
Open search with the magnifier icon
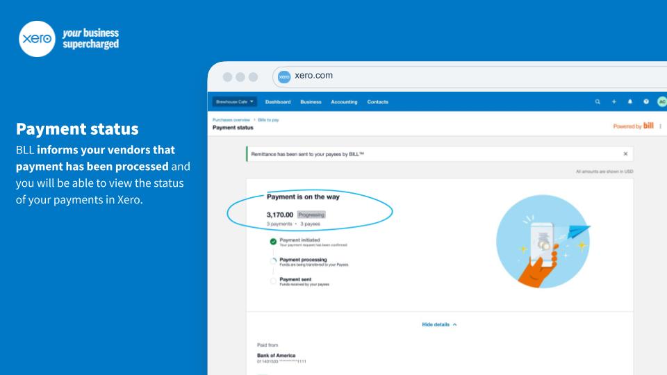(x=598, y=101)
